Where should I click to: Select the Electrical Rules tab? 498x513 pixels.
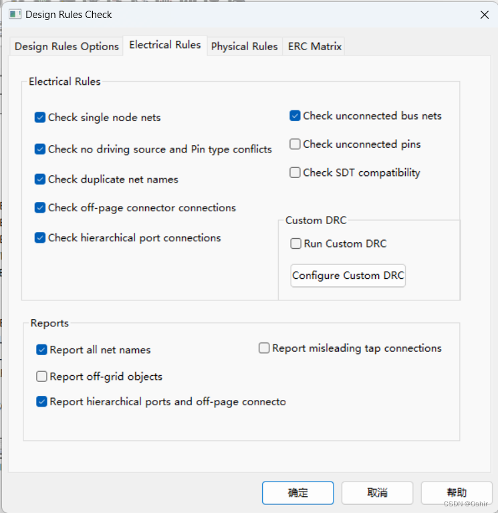tap(164, 45)
